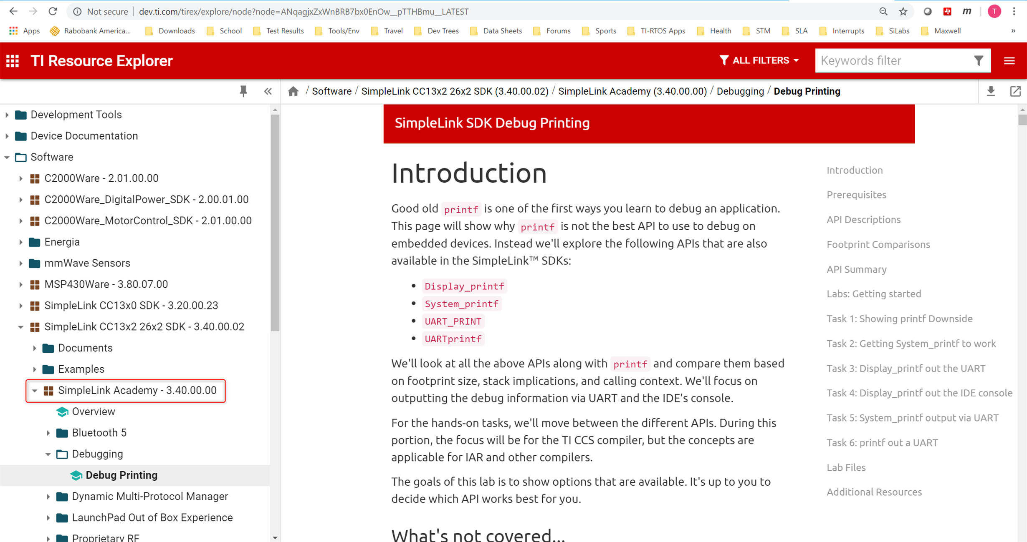The height and width of the screenshot is (542, 1027).
Task: Open SimpleLink Academy (3.40.00.00) breadcrumb
Action: [x=632, y=91]
